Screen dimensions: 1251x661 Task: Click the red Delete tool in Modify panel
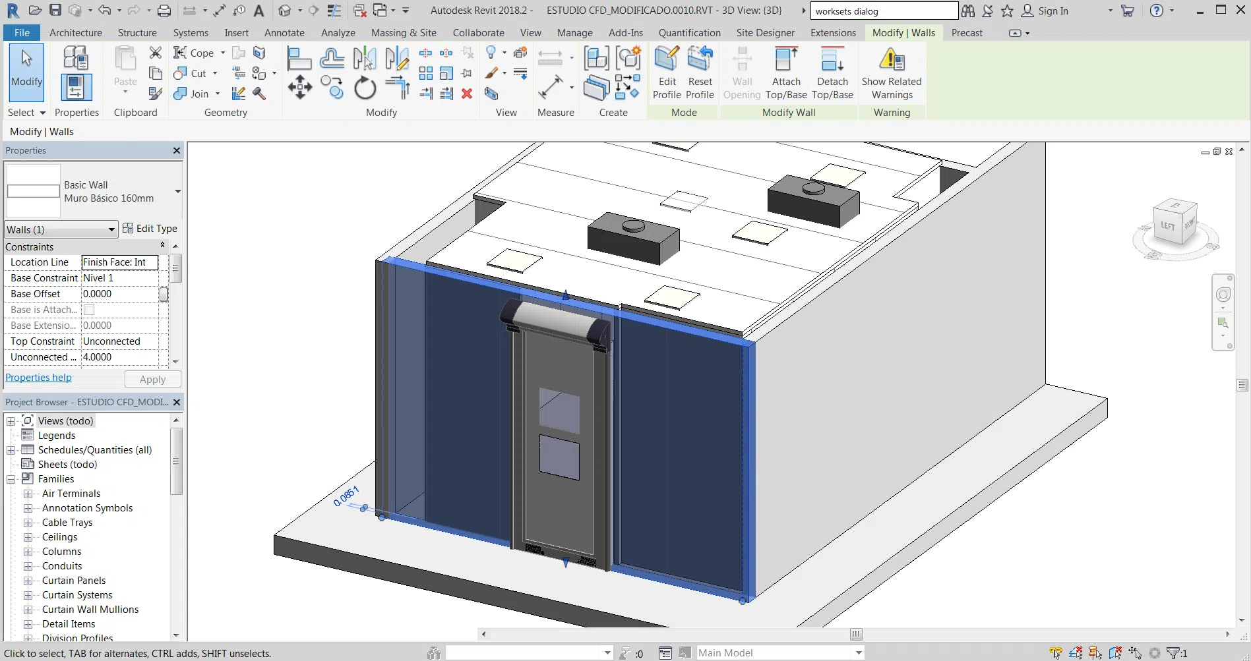[468, 94]
